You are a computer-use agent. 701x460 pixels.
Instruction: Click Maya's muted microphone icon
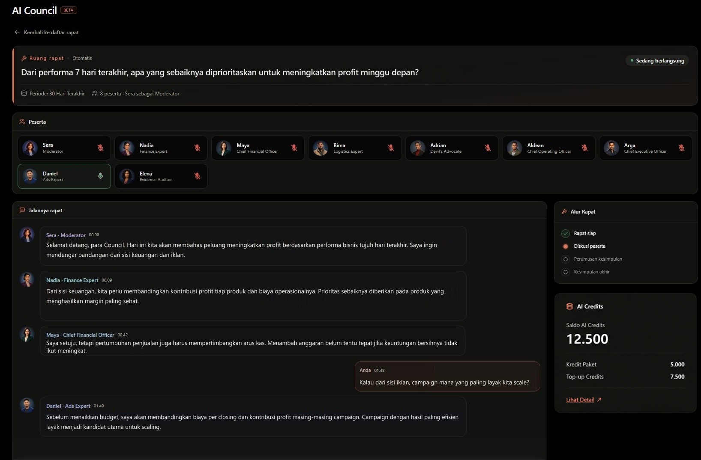click(x=294, y=148)
